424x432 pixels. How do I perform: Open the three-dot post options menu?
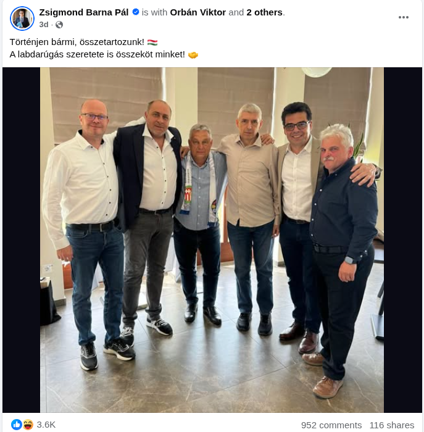pos(404,17)
